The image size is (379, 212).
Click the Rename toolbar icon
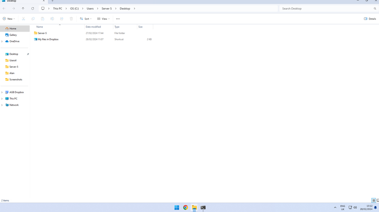click(x=52, y=18)
